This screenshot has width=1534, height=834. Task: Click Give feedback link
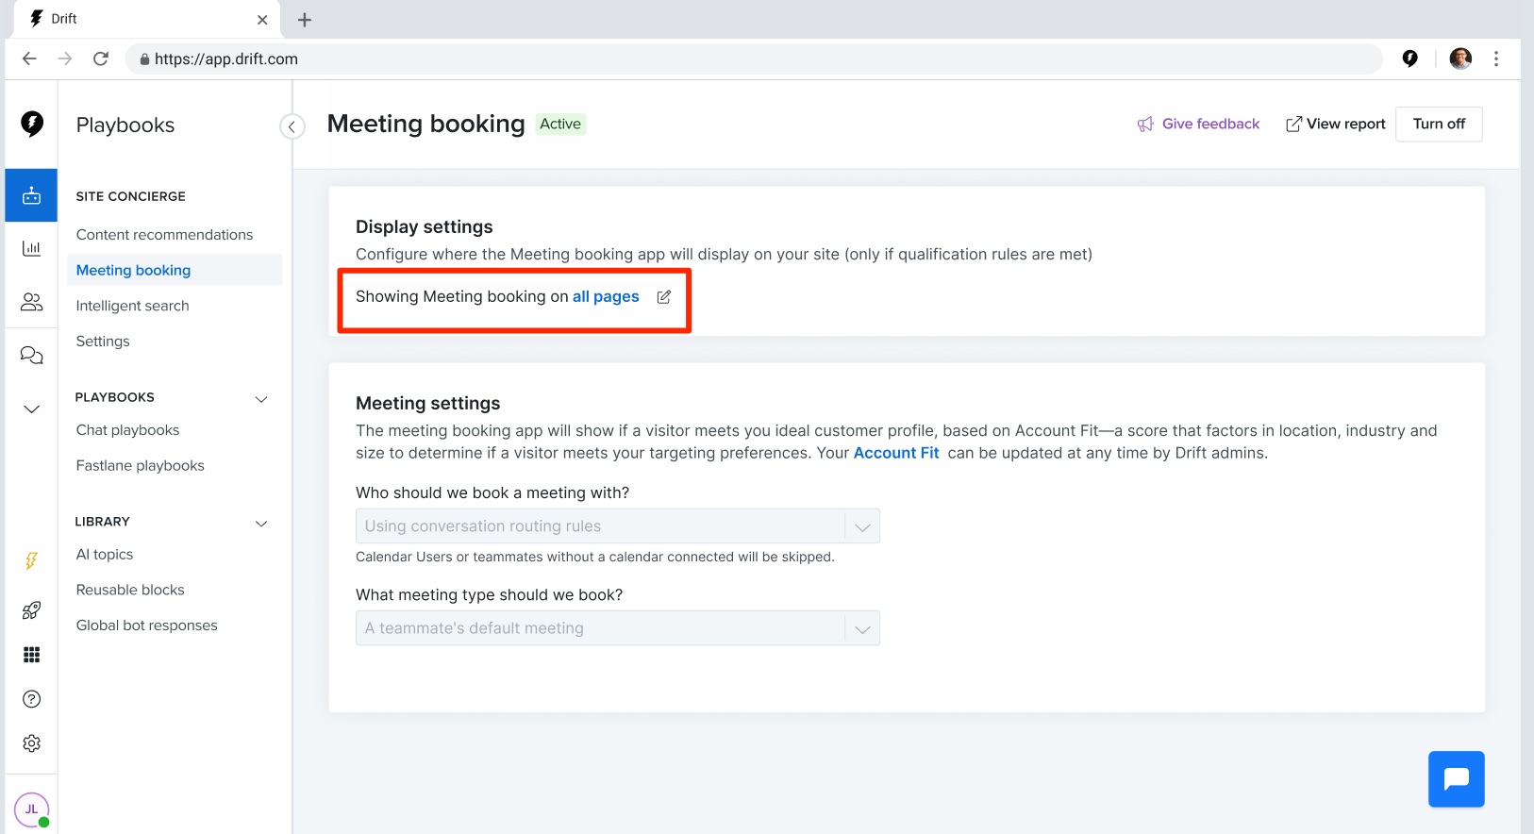[x=1198, y=124]
